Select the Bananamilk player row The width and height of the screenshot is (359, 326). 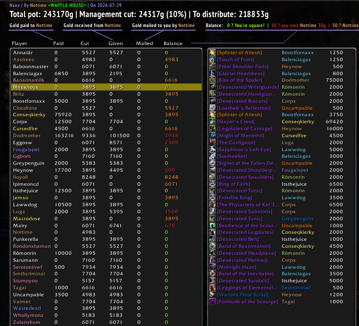(106, 80)
